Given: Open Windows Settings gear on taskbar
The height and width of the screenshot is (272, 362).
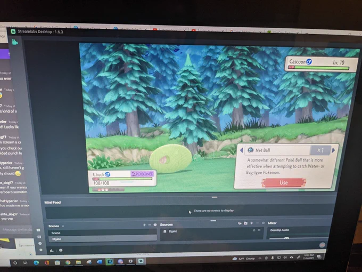Looking at the screenshot, I should (x=130, y=261).
